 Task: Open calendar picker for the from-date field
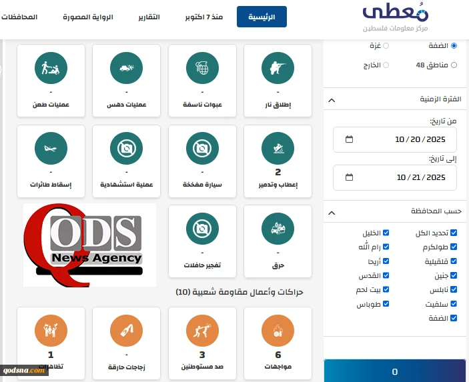(x=350, y=139)
